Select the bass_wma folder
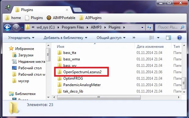 tap(72, 59)
